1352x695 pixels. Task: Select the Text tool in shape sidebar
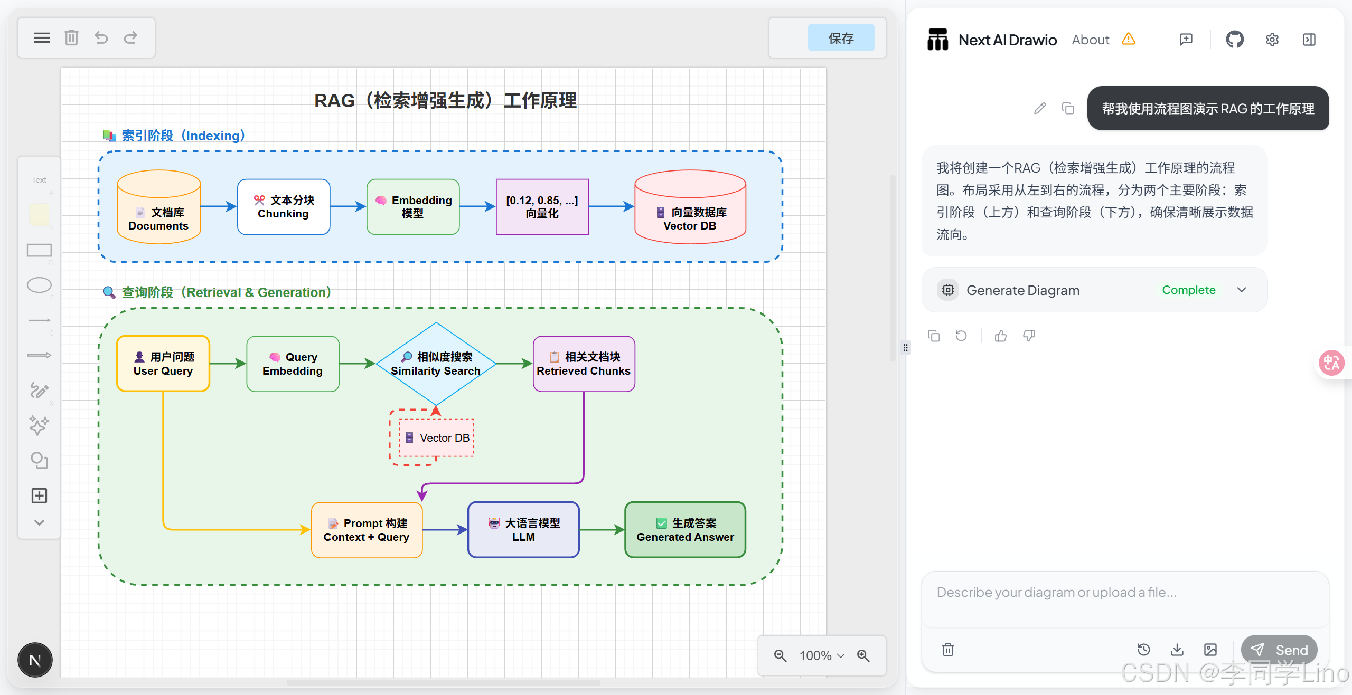click(x=39, y=180)
